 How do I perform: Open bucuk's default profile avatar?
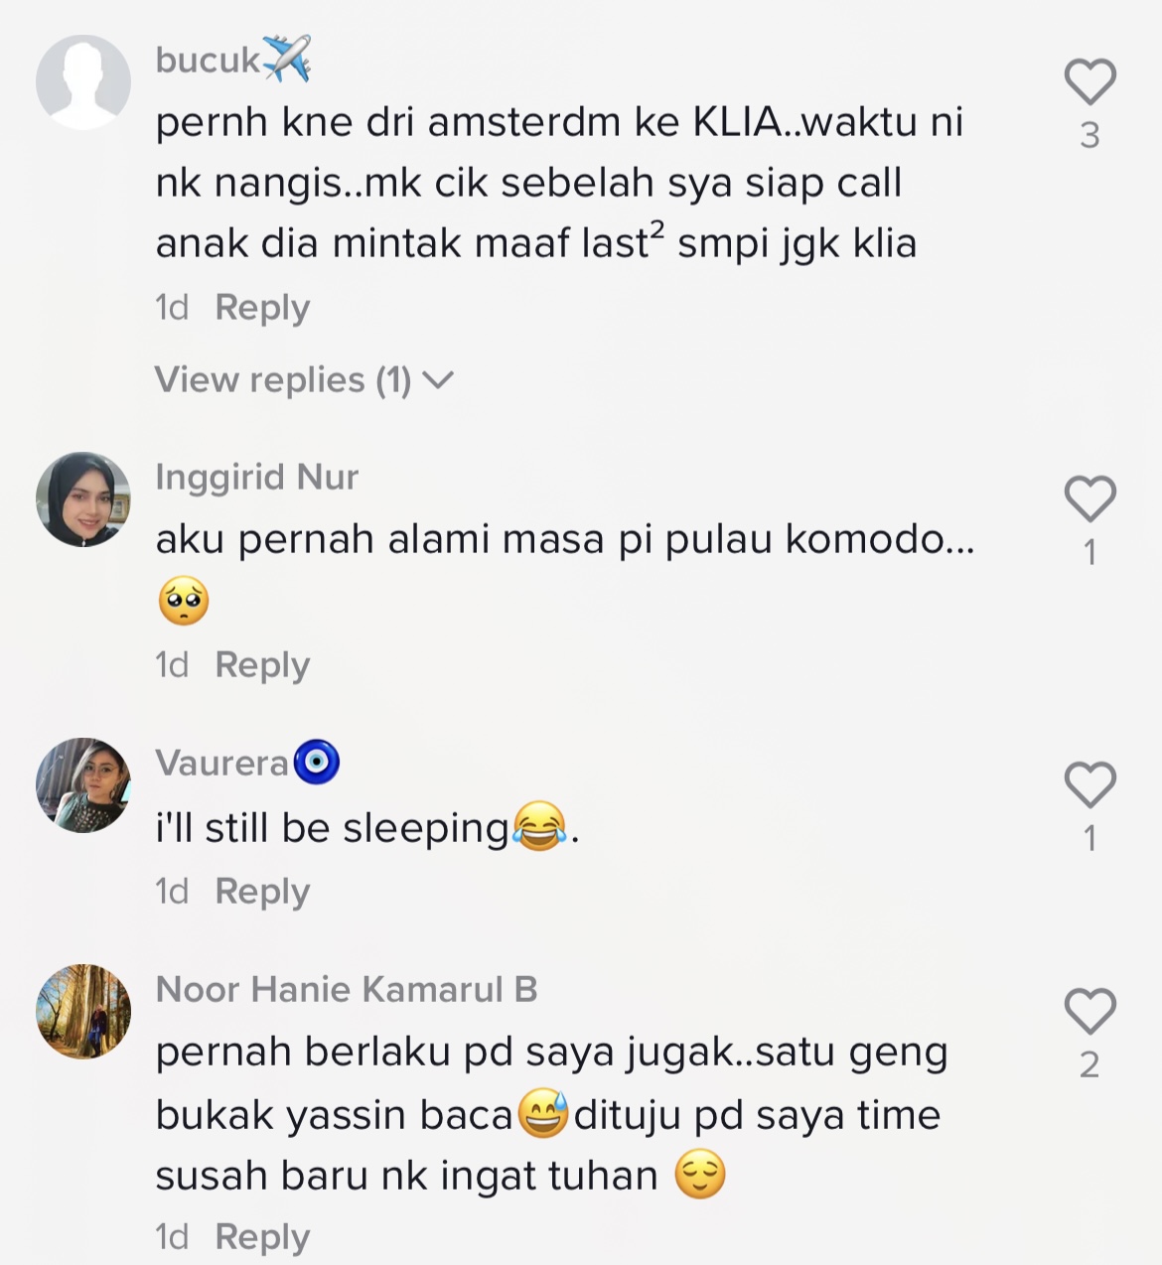point(83,82)
